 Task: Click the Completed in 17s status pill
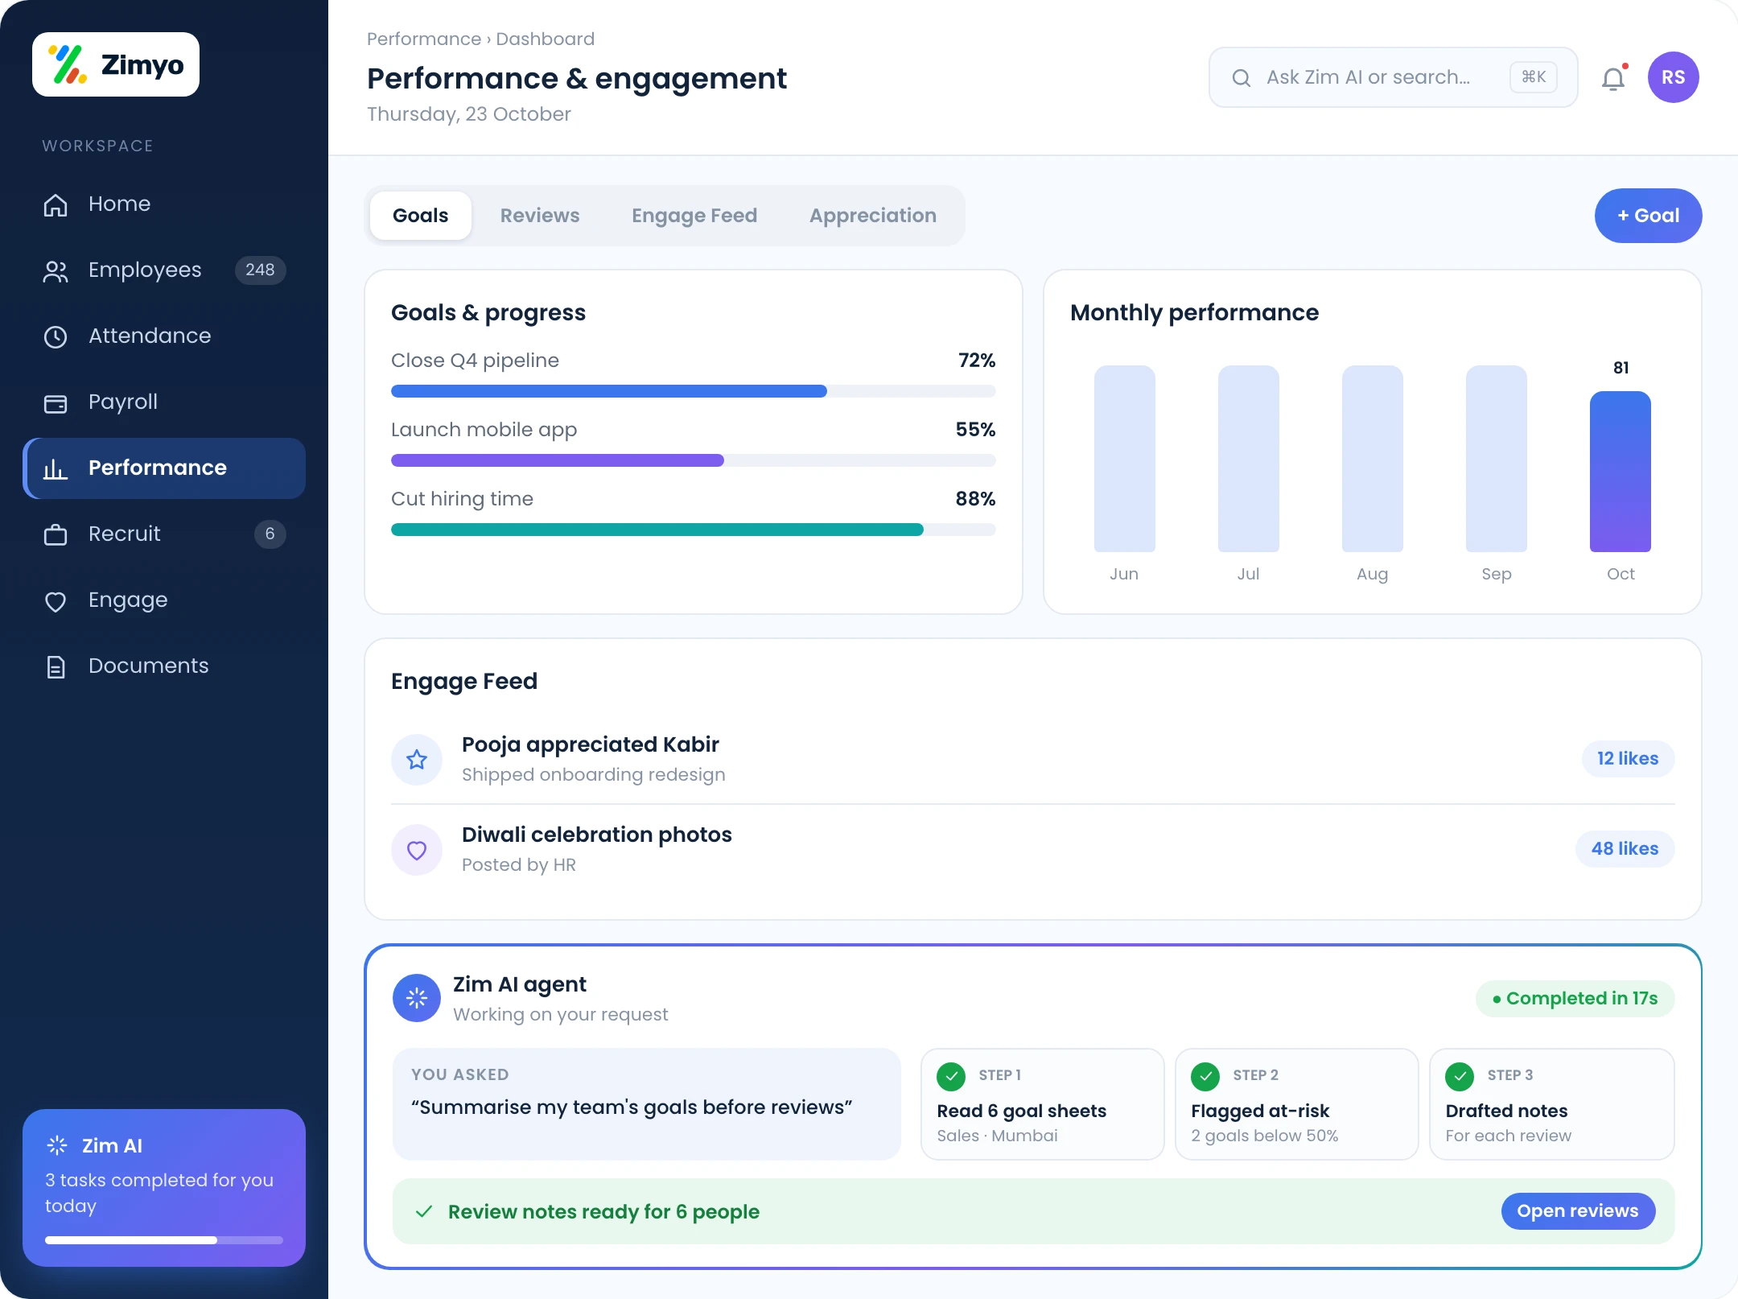pos(1575,999)
